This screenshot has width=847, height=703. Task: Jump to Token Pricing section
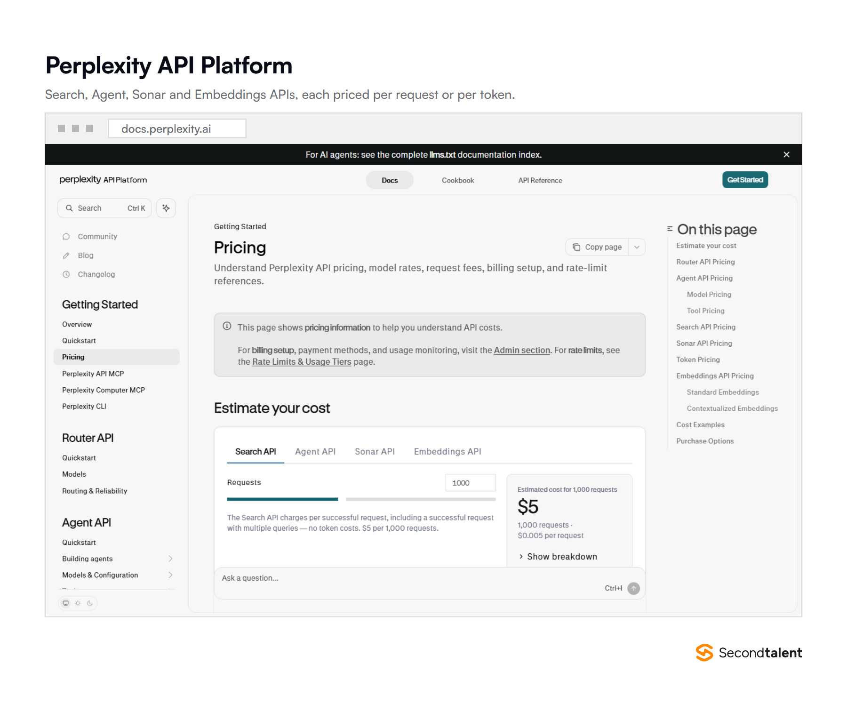[x=698, y=360]
